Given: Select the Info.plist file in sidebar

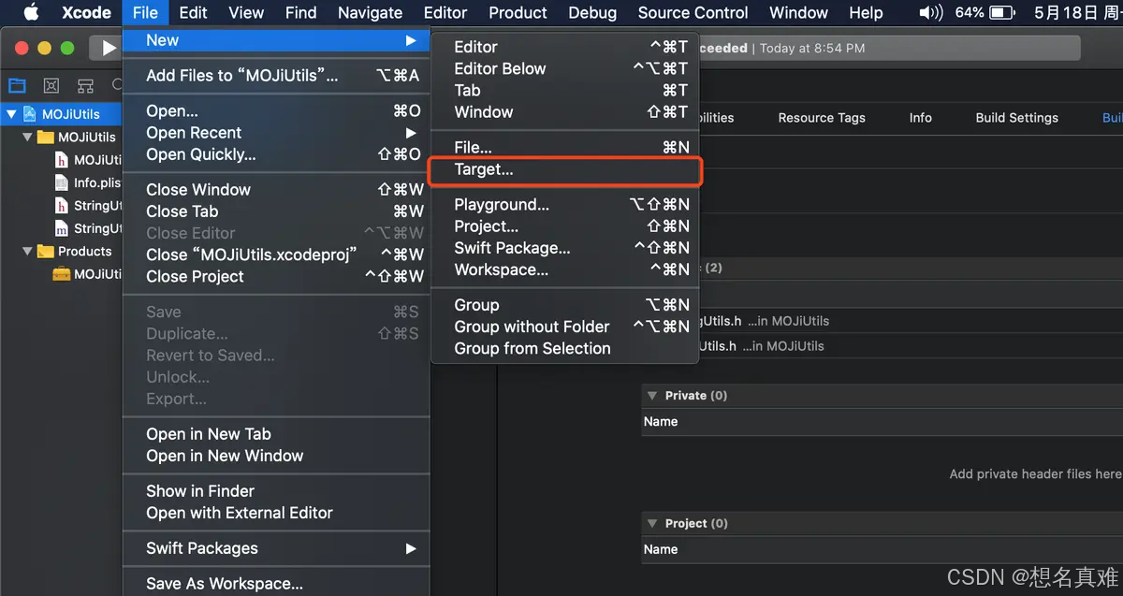Looking at the screenshot, I should [x=90, y=182].
